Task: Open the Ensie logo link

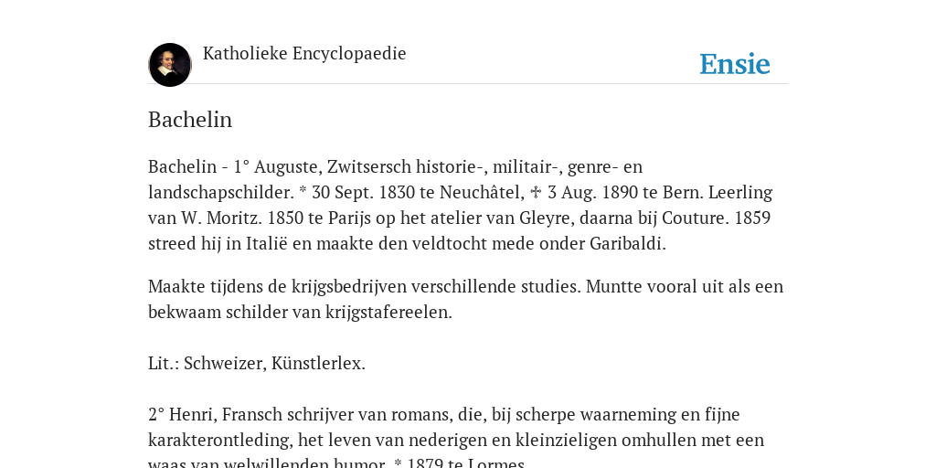Action: pyautogui.click(x=734, y=64)
